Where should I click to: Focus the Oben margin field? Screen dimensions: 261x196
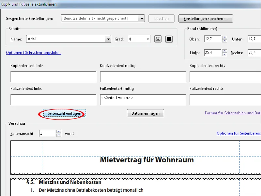click(213, 39)
